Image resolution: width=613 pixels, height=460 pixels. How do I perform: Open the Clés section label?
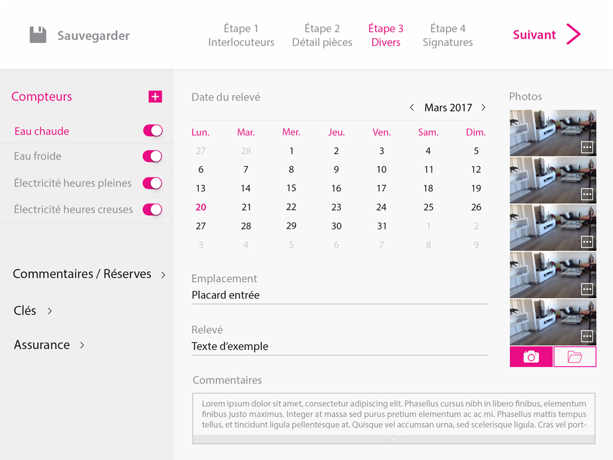25,310
